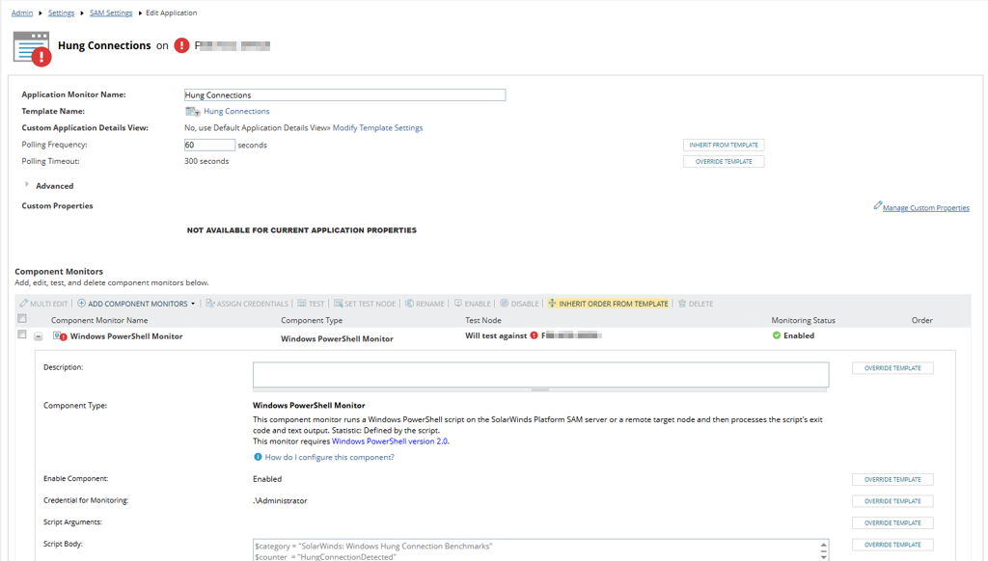The height and width of the screenshot is (561, 988).
Task: Click the Set Test Node icon
Action: (339, 304)
